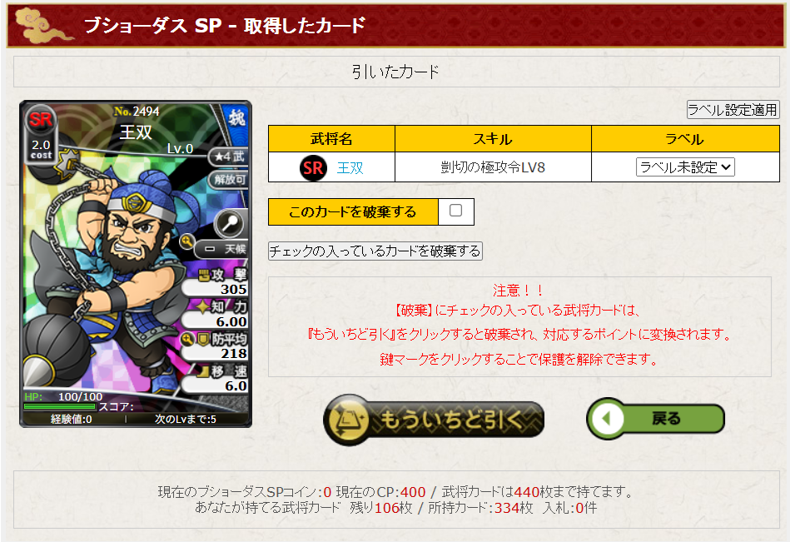Viewport: 790px width, 542px height.
Task: Click the ラベル設定適用 button
Action: [733, 109]
